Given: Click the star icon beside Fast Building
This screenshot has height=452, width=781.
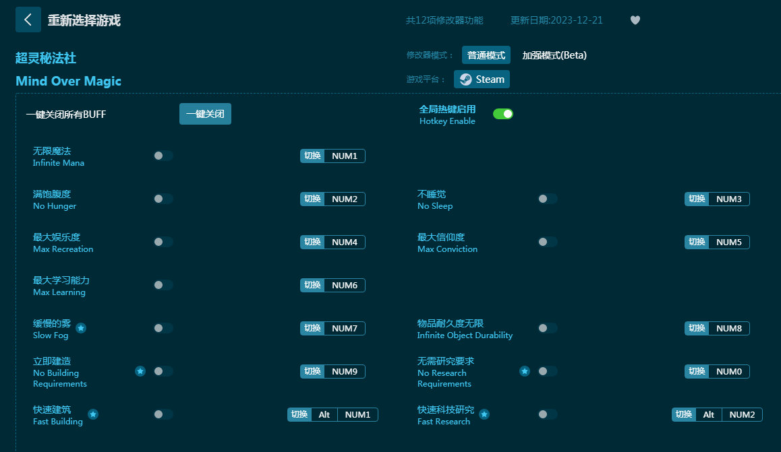Looking at the screenshot, I should pos(93,414).
